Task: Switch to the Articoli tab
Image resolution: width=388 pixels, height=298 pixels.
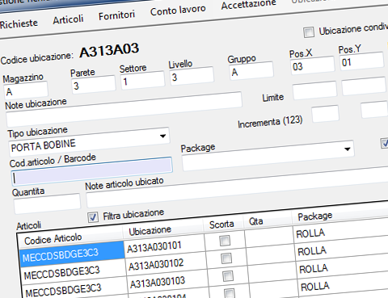Action: [68, 19]
